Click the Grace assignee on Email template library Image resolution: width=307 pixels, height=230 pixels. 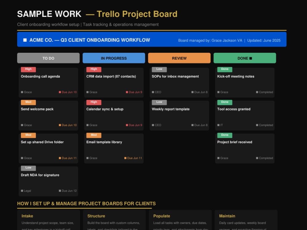pos(92,158)
